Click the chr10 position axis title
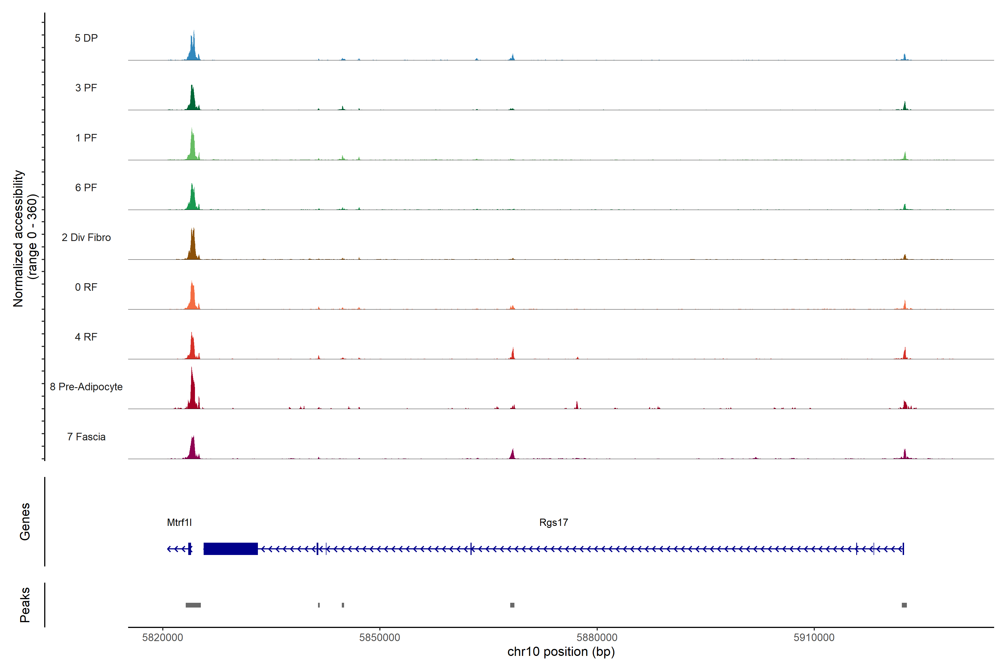Image resolution: width=1007 pixels, height=671 pixels. [561, 652]
